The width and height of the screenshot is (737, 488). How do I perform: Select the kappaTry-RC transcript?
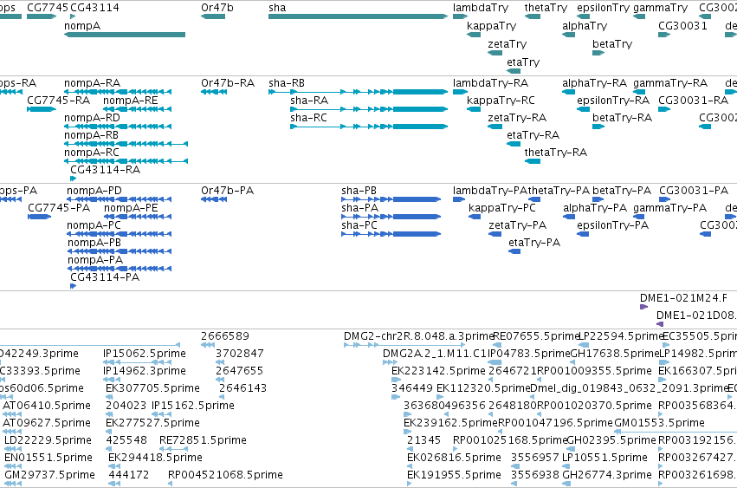(x=474, y=109)
